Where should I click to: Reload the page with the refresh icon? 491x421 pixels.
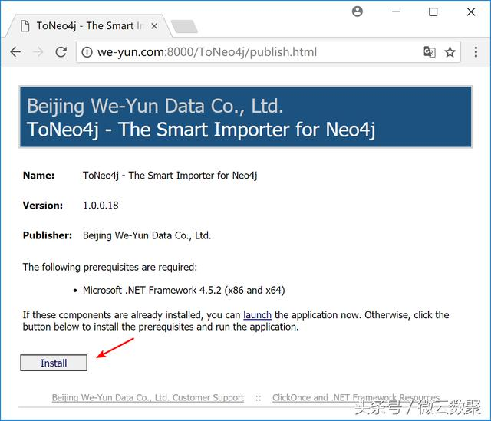(61, 51)
